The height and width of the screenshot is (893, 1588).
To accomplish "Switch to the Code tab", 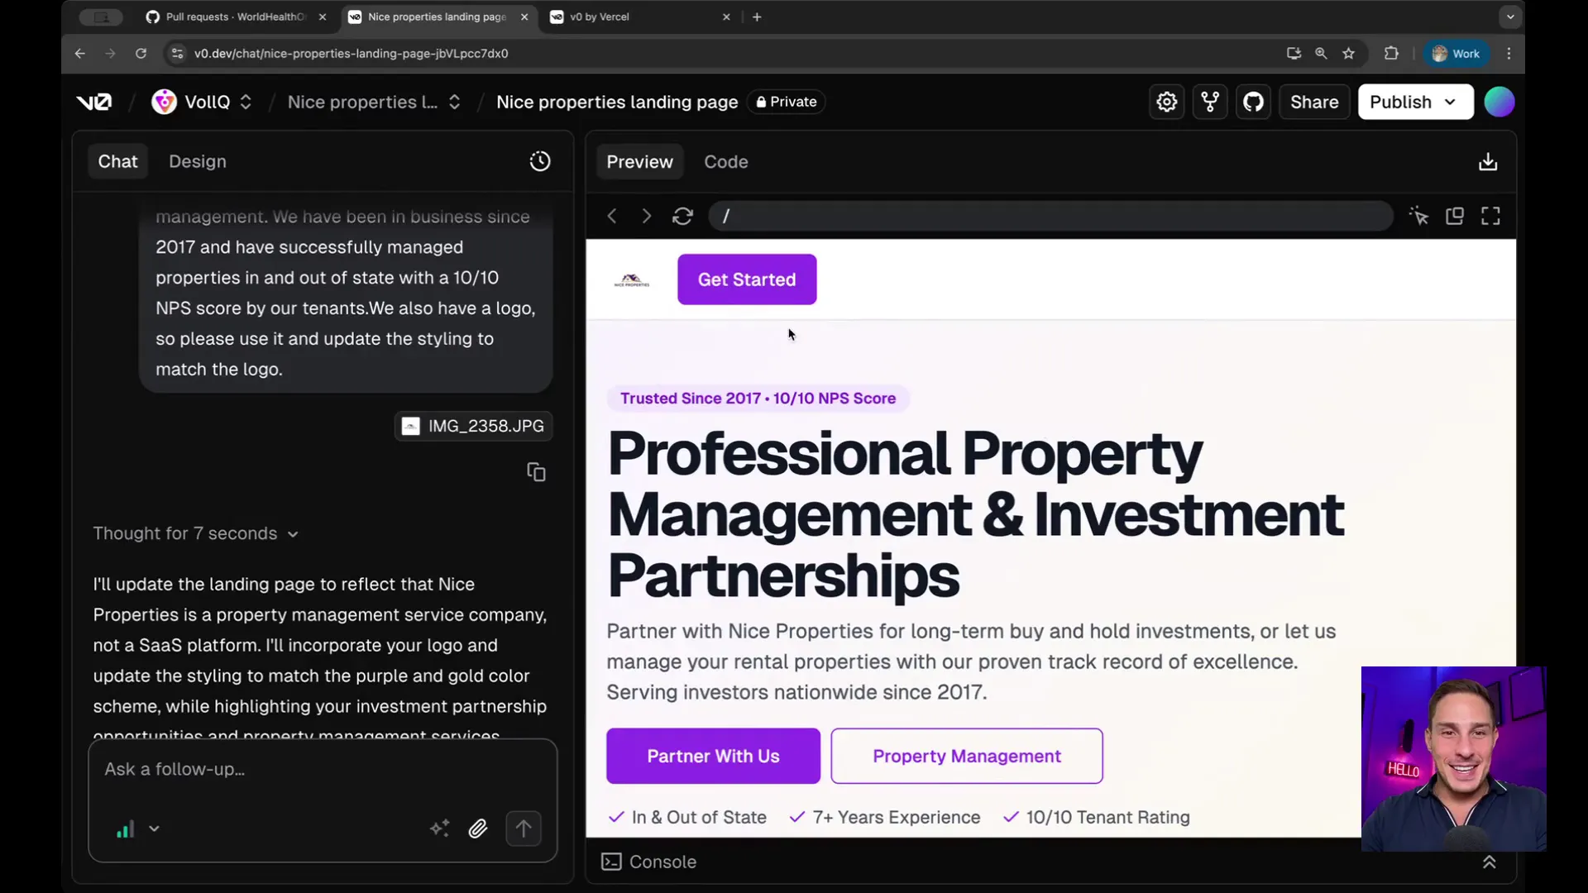I will click(725, 161).
